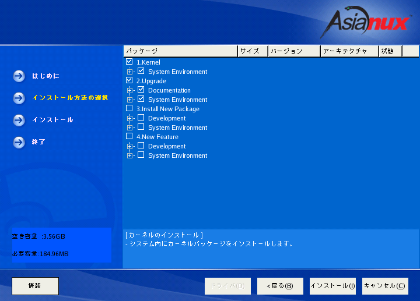
Task: Expand System Environment under 2.Upgrade
Action: (x=129, y=100)
